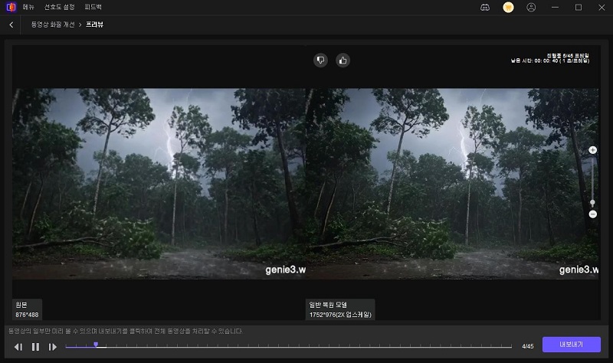The image size is (613, 363).
Task: Open the shopping cart icon
Action: (x=508, y=8)
